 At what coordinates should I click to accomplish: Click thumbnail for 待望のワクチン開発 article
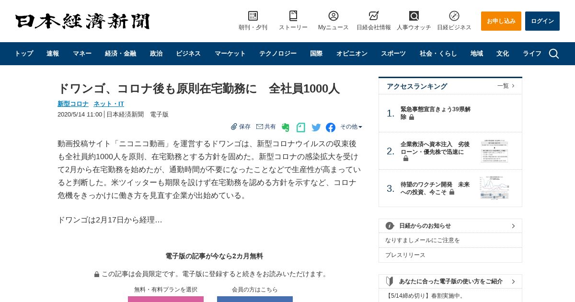click(494, 188)
